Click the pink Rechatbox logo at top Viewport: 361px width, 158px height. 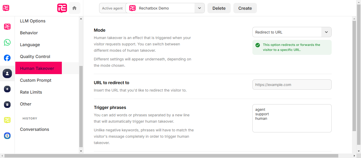62,8
